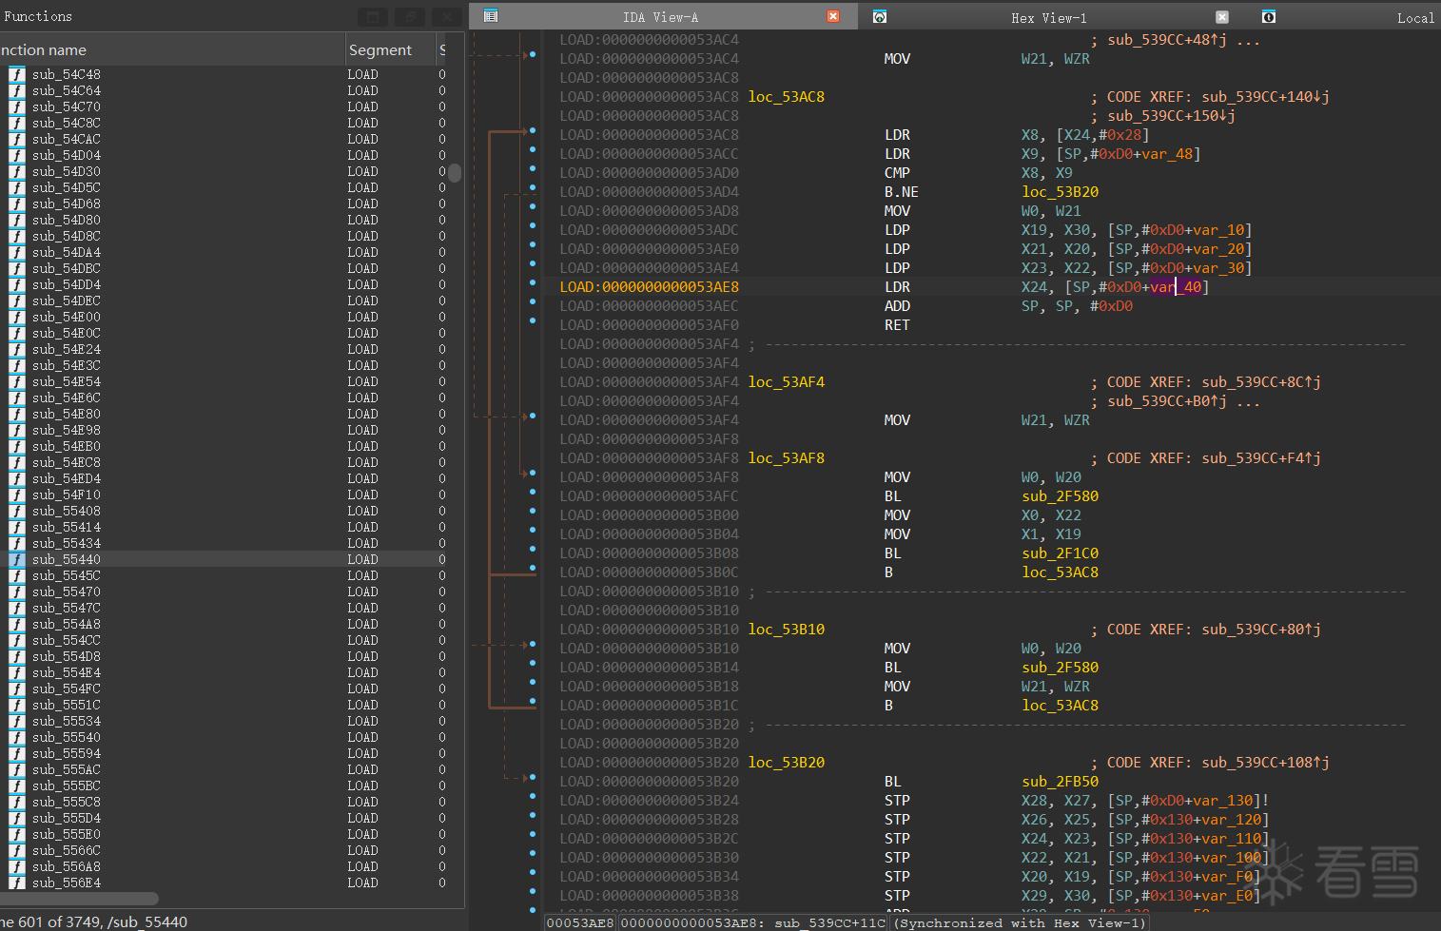
Task: Close the Functions panel
Action: pos(447,17)
